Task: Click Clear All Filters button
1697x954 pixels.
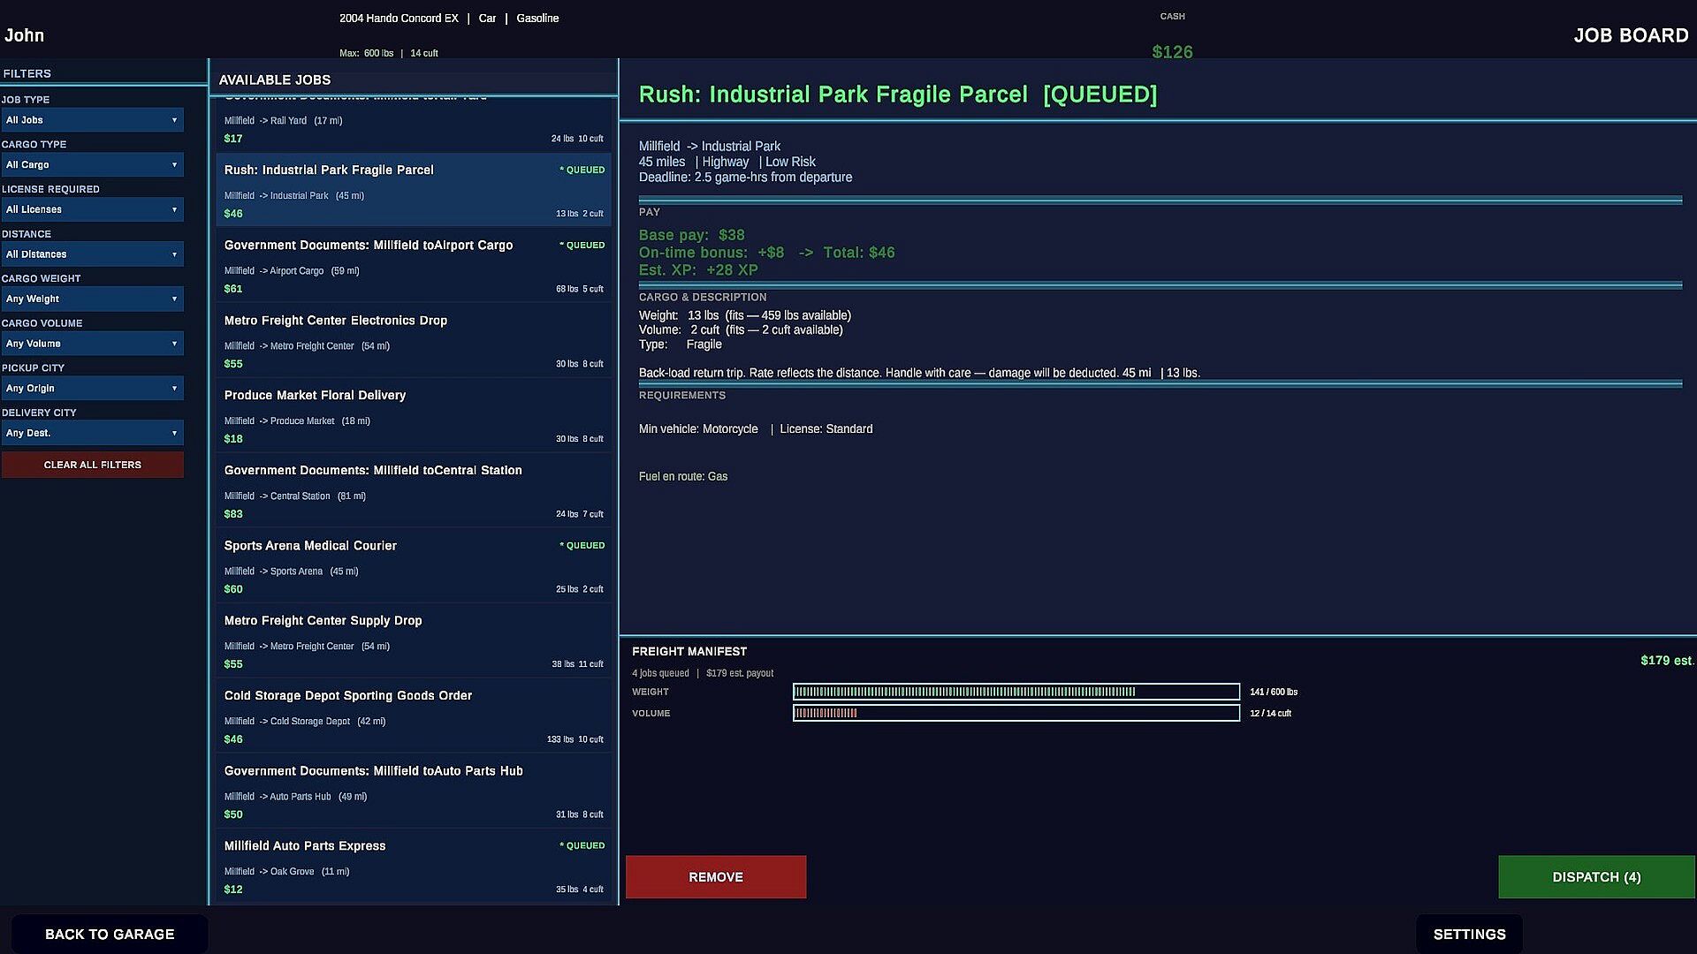Action: click(x=92, y=465)
